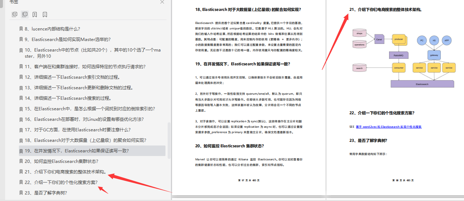Open bookmark 15、倒排索引 question
This screenshot has height=201, width=464.
click(90, 108)
